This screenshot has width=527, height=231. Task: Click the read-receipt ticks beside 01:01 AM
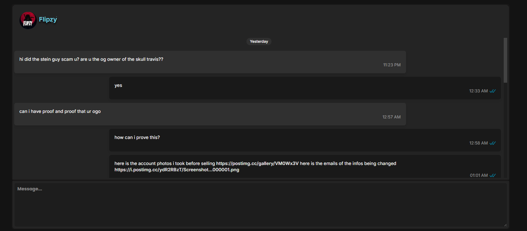coord(493,175)
